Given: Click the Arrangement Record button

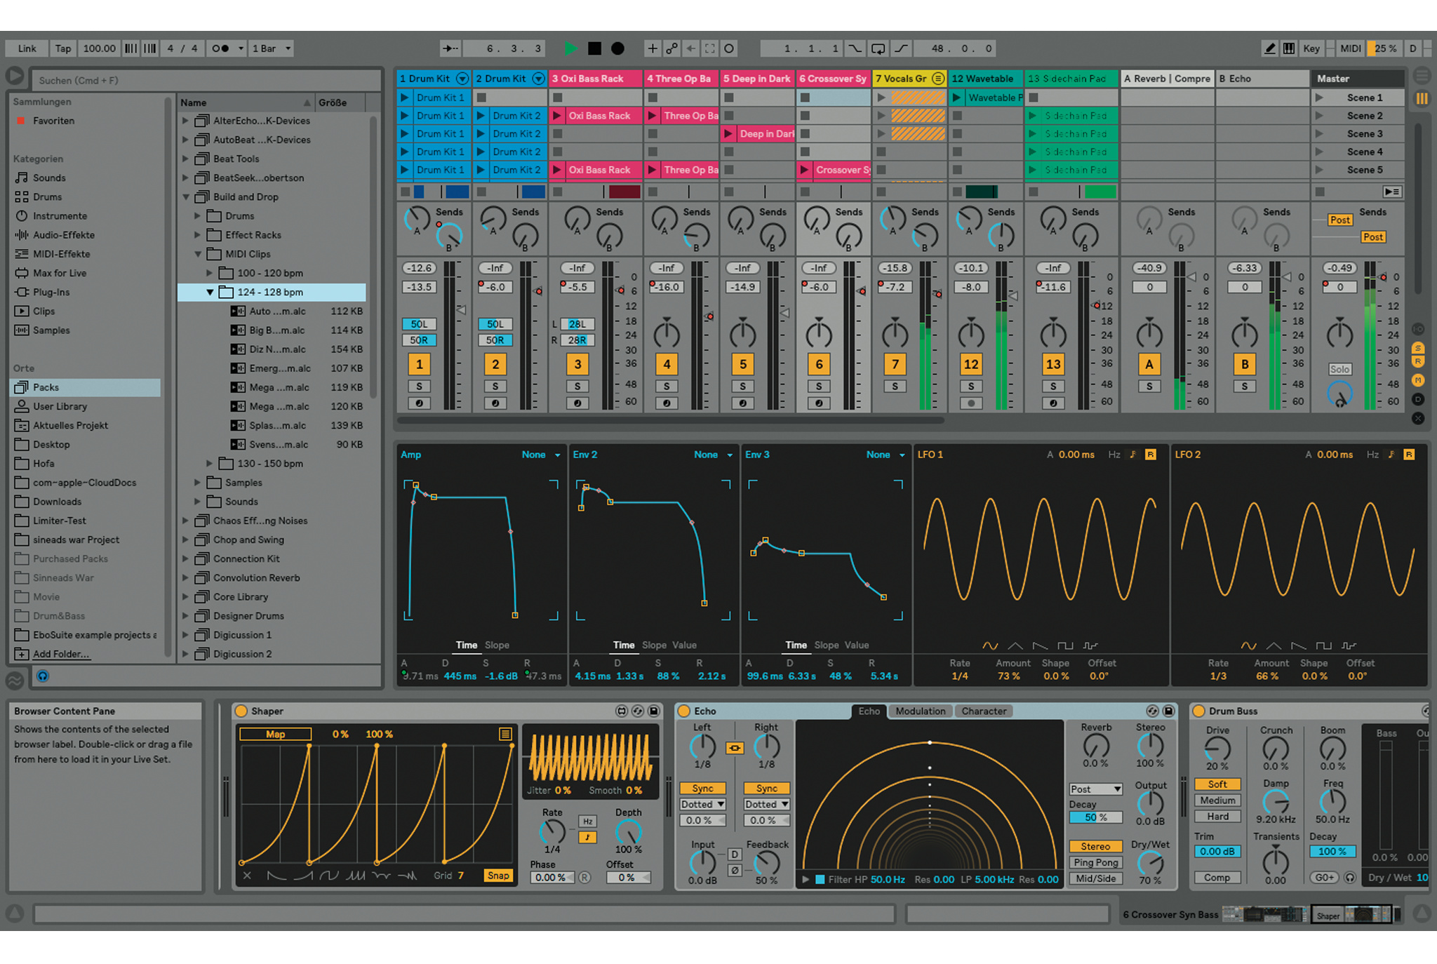Looking at the screenshot, I should pyautogui.click(x=617, y=48).
